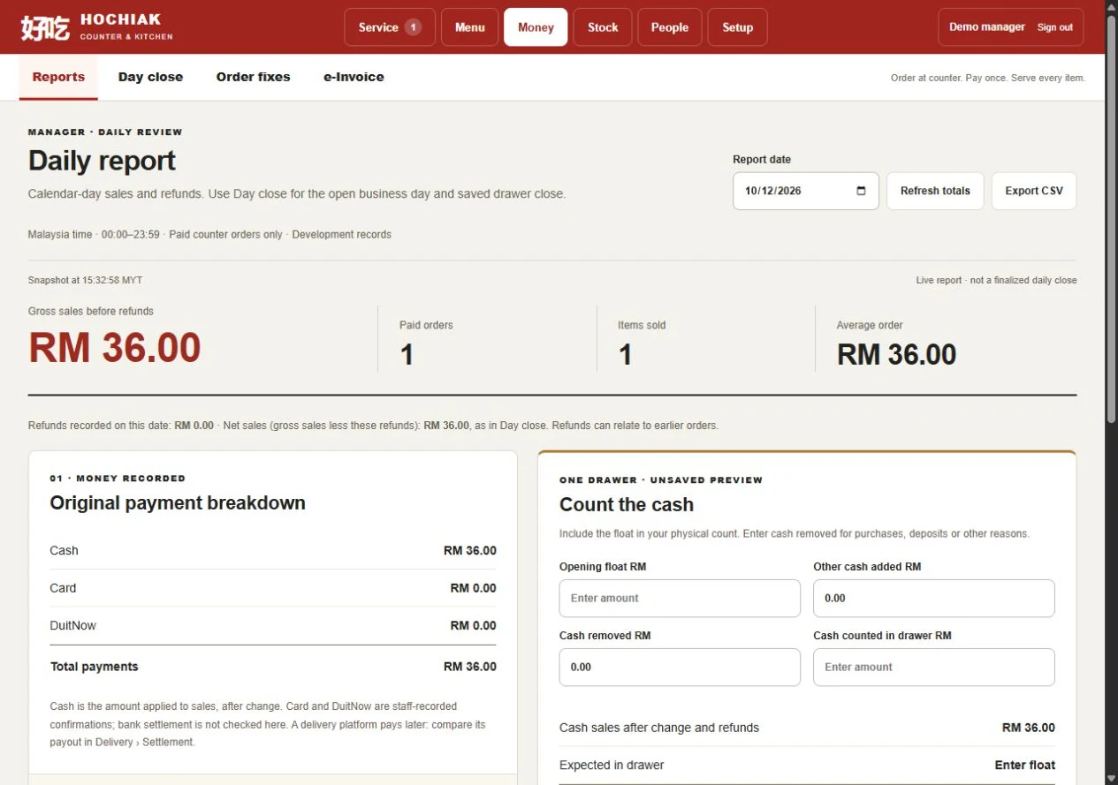Open the Stock section
This screenshot has width=1118, height=785.
pyautogui.click(x=603, y=27)
